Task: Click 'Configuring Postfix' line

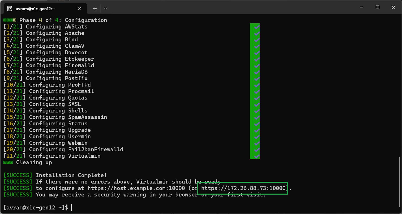Action: [57, 78]
